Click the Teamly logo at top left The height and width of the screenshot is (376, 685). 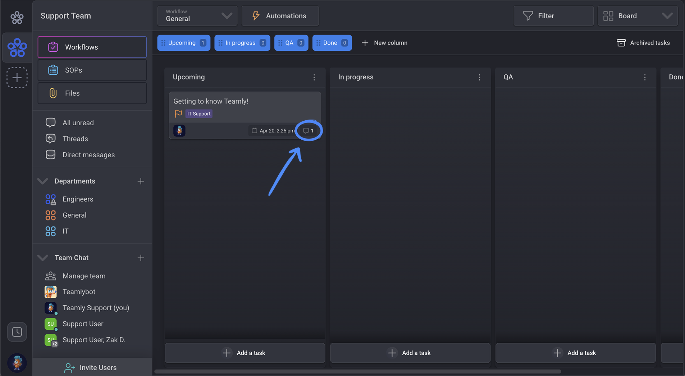click(17, 17)
